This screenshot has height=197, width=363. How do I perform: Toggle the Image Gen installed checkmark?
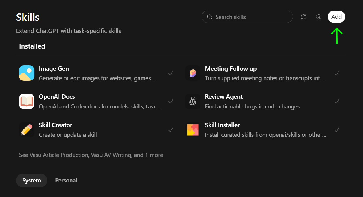pos(171,73)
